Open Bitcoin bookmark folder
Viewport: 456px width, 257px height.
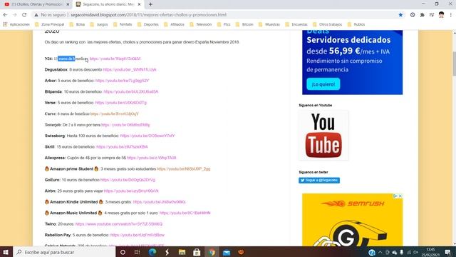(244, 24)
